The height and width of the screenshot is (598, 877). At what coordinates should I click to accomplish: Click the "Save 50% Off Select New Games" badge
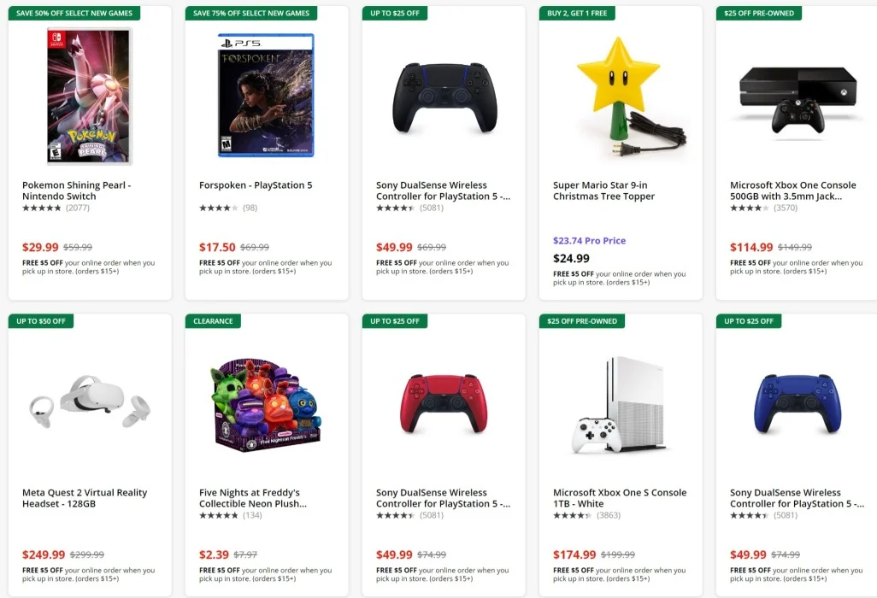click(74, 14)
